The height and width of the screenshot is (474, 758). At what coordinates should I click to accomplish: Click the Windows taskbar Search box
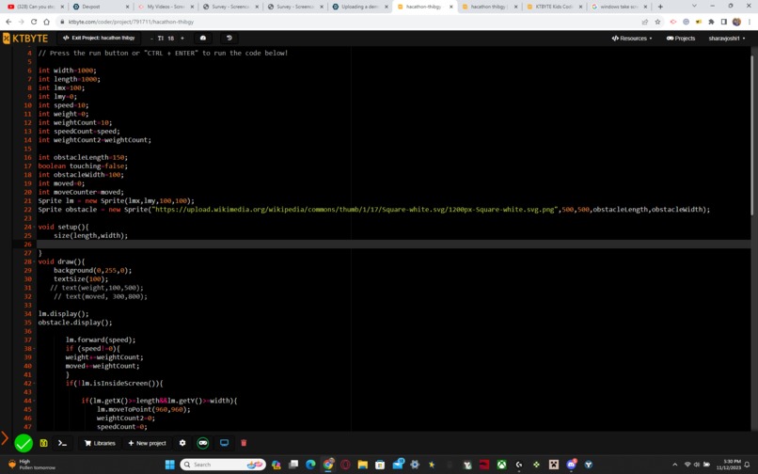[223, 465]
